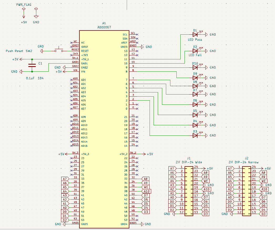275x230 pixels.
Task: Click the A10 label on J2 pin 19
Action: (264, 189)
